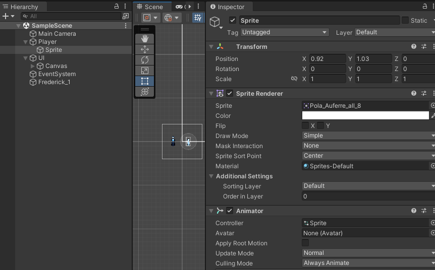Tick the Flip X checkbox
The image size is (435, 270).
(305, 125)
